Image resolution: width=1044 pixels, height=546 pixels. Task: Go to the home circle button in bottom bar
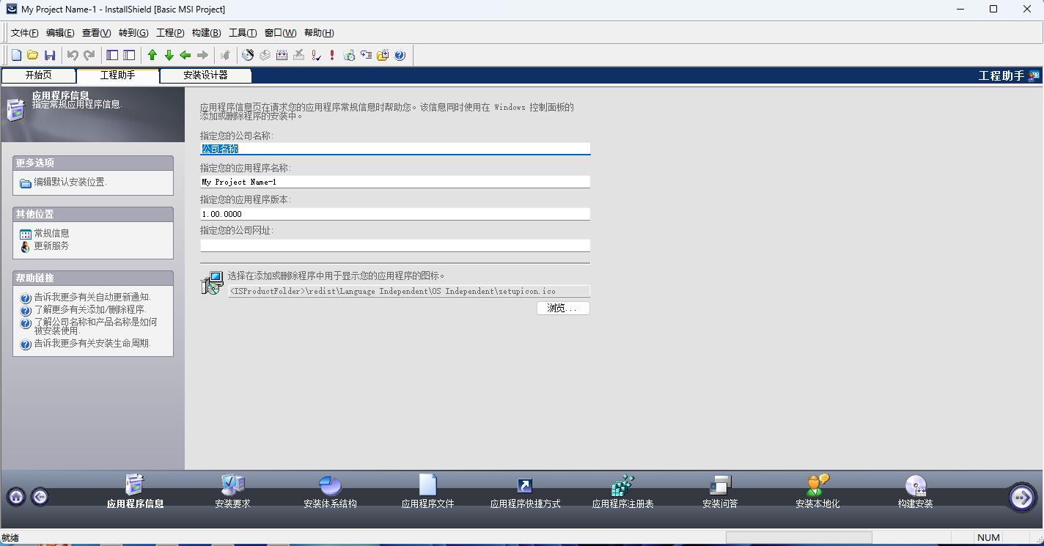(16, 497)
